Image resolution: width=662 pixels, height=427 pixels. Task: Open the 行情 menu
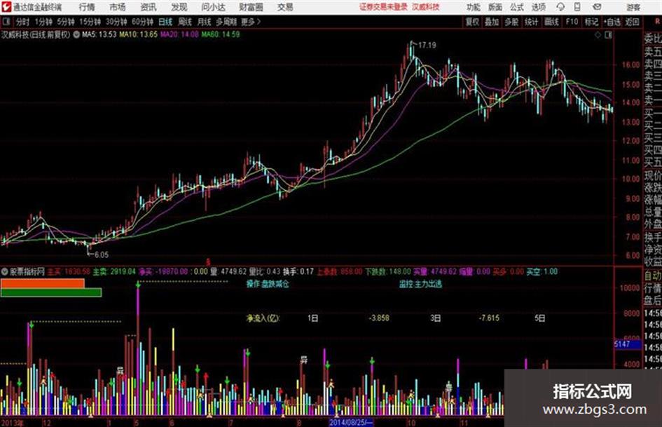click(x=87, y=7)
